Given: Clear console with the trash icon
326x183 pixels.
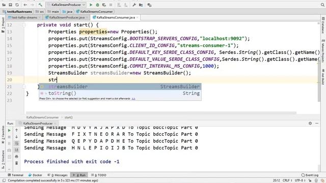Looking at the screenshot, I should pos(16,163).
